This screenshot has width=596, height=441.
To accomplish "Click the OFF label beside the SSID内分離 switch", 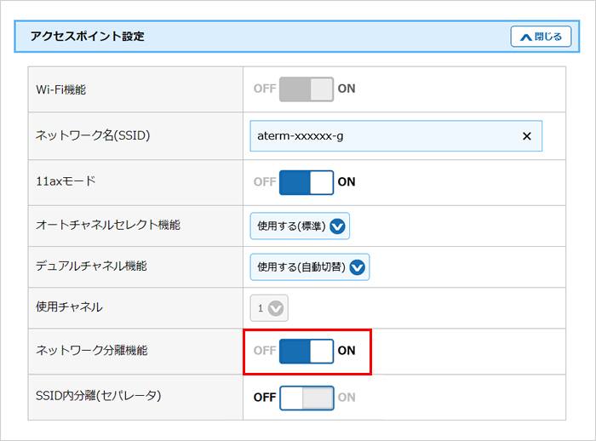I will point(265,398).
